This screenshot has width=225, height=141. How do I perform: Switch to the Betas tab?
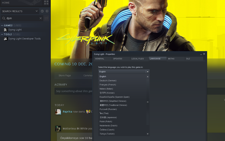[x=176, y=59]
